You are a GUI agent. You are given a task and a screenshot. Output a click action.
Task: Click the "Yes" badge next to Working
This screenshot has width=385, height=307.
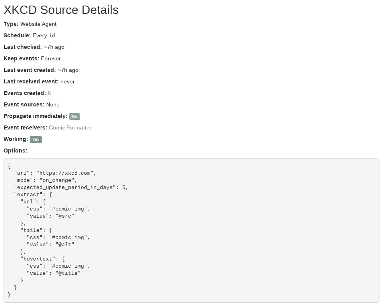(x=36, y=139)
